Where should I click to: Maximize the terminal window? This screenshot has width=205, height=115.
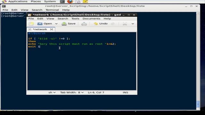[x=191, y=6]
